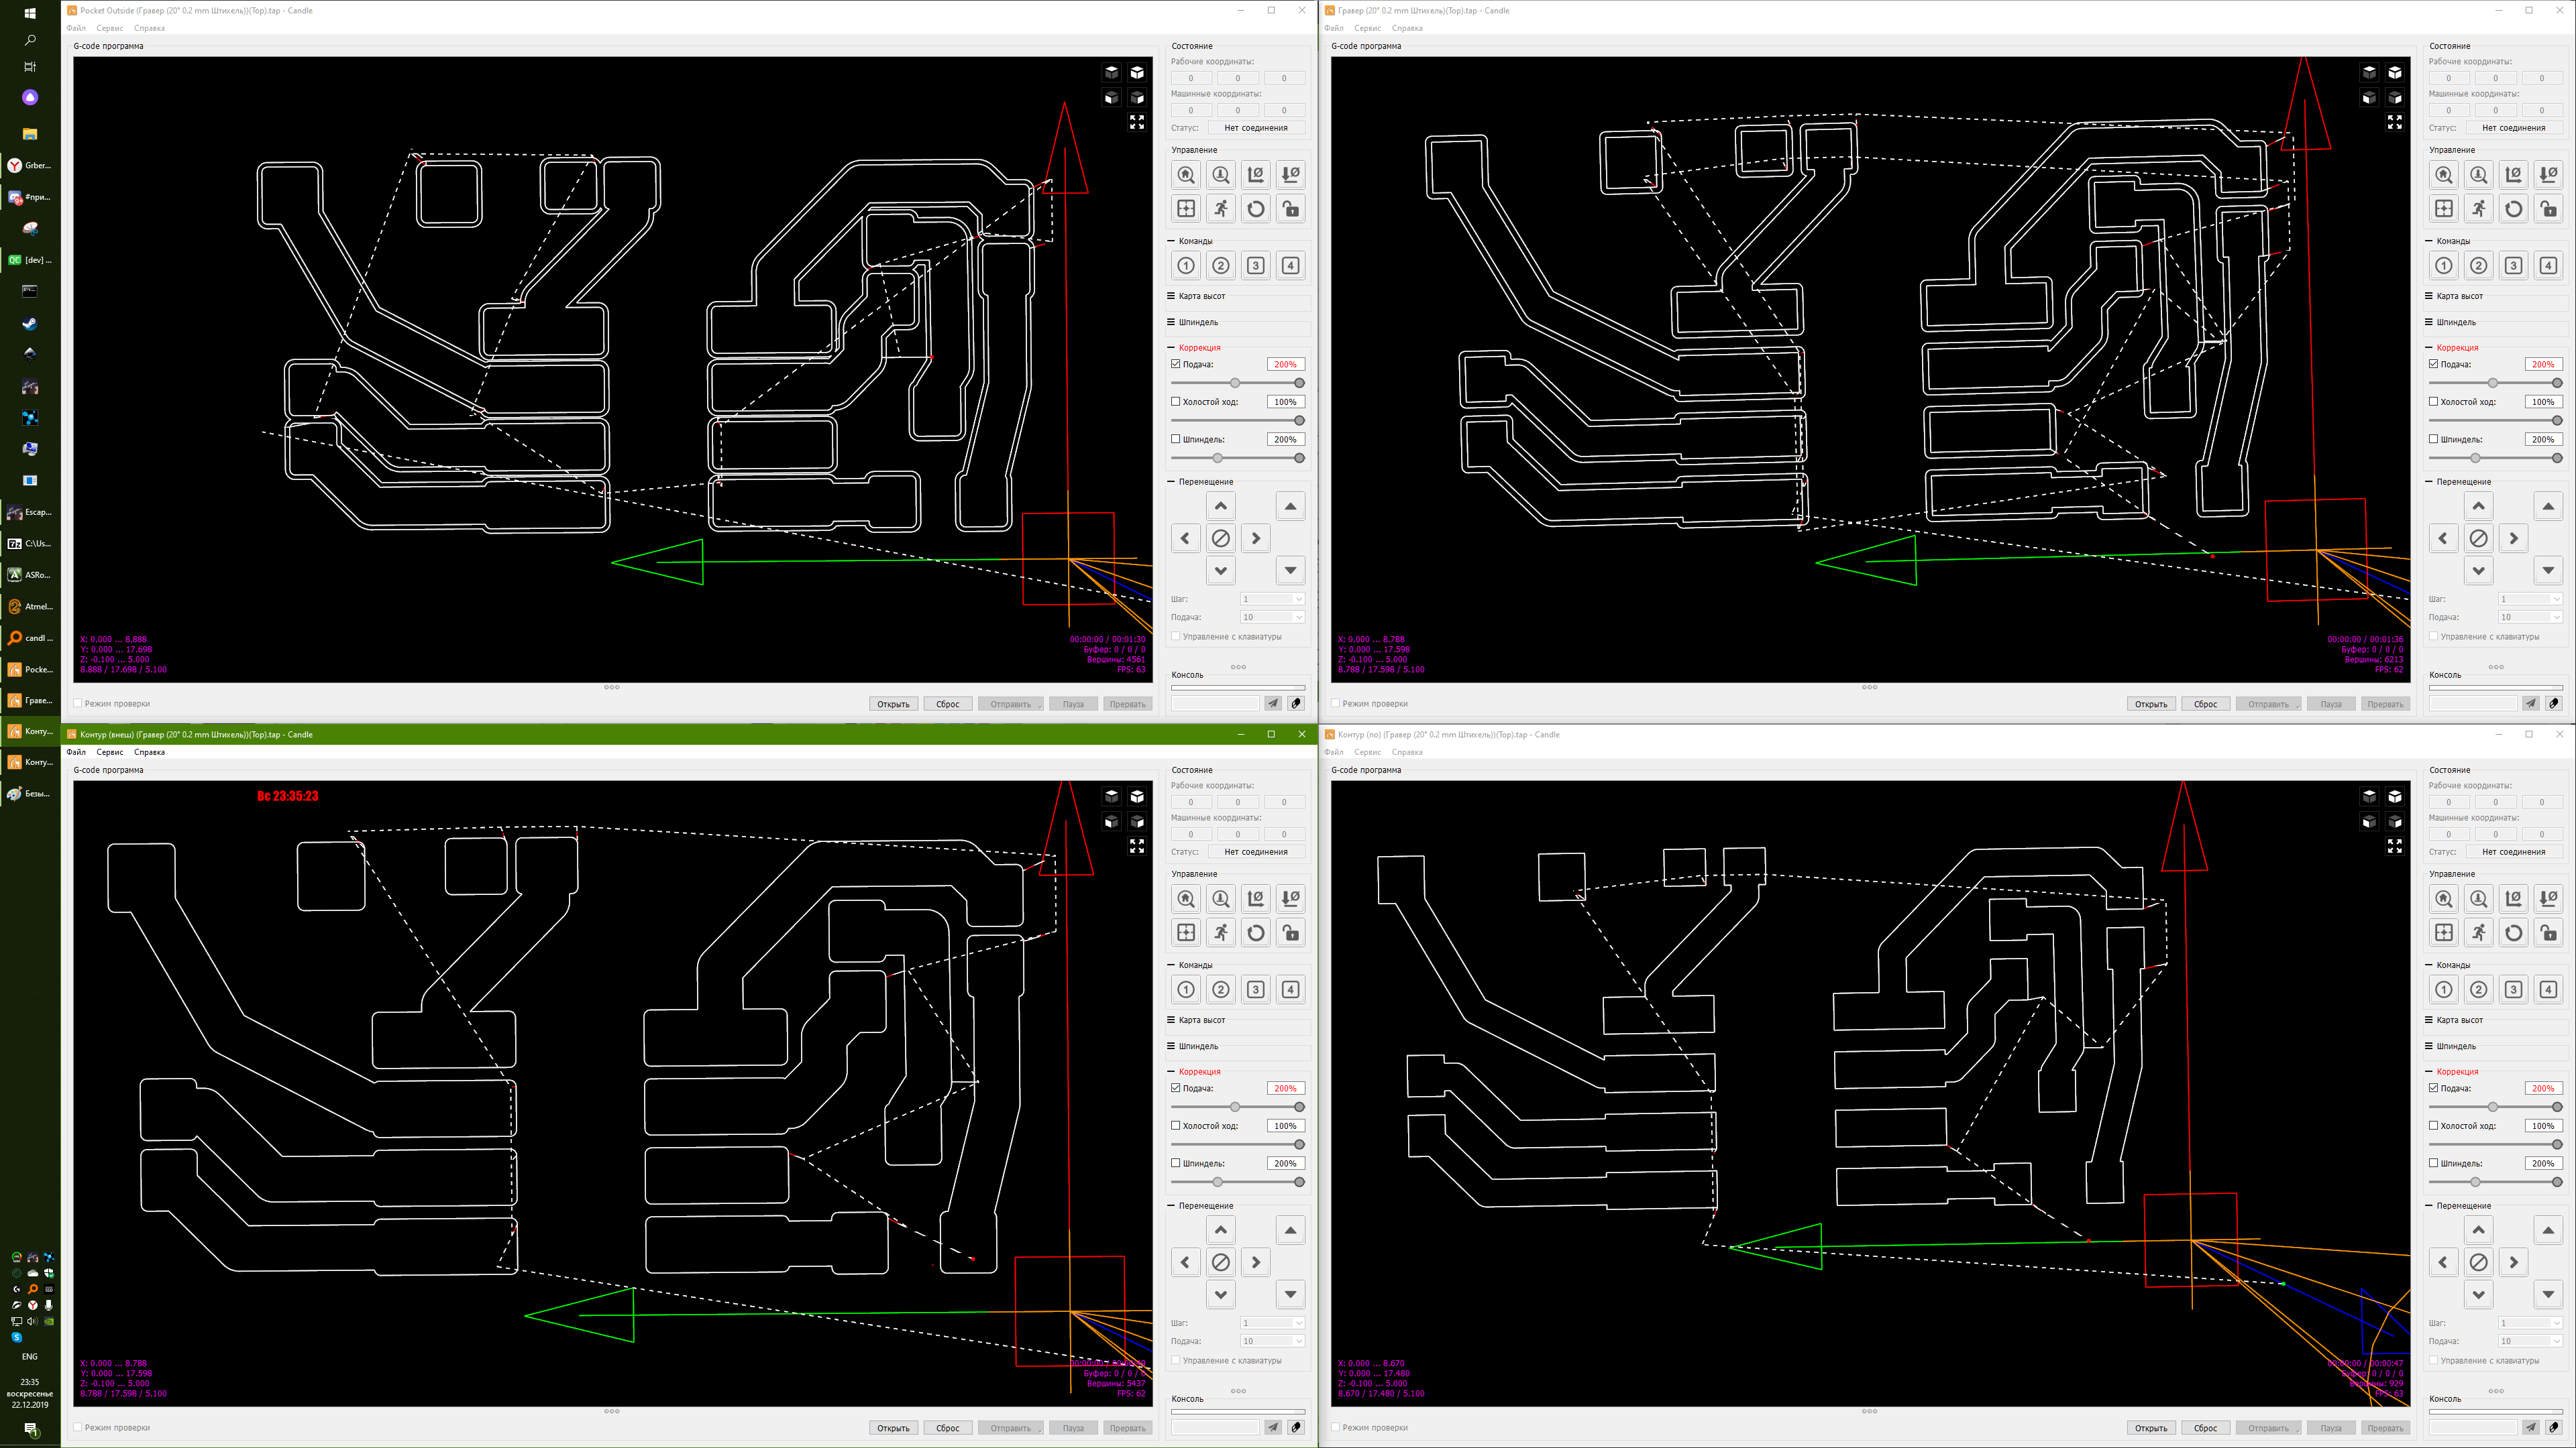This screenshot has height=1448, width=2576.
Task: Uncheck Подача override checkbox in Контур (внеш) window
Action: point(1176,1088)
